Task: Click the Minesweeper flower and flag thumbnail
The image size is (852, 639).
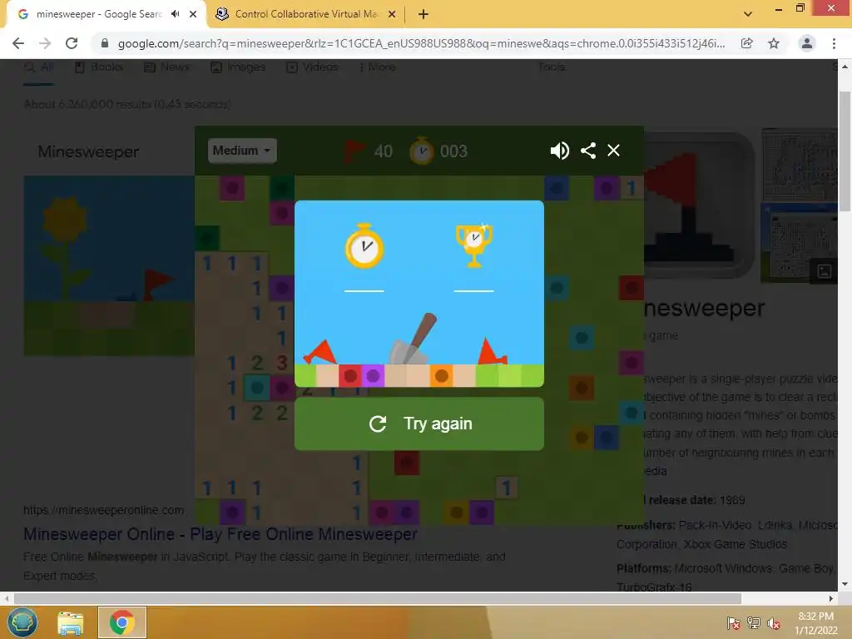Action: (109, 265)
